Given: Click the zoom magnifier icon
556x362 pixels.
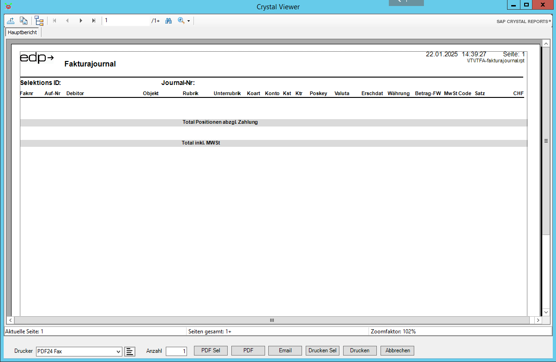Looking at the screenshot, I should (181, 21).
